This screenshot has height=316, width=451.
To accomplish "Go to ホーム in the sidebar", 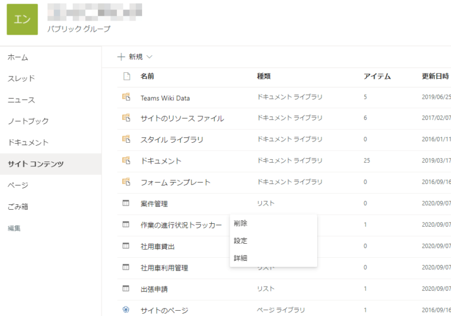I will [x=18, y=58].
